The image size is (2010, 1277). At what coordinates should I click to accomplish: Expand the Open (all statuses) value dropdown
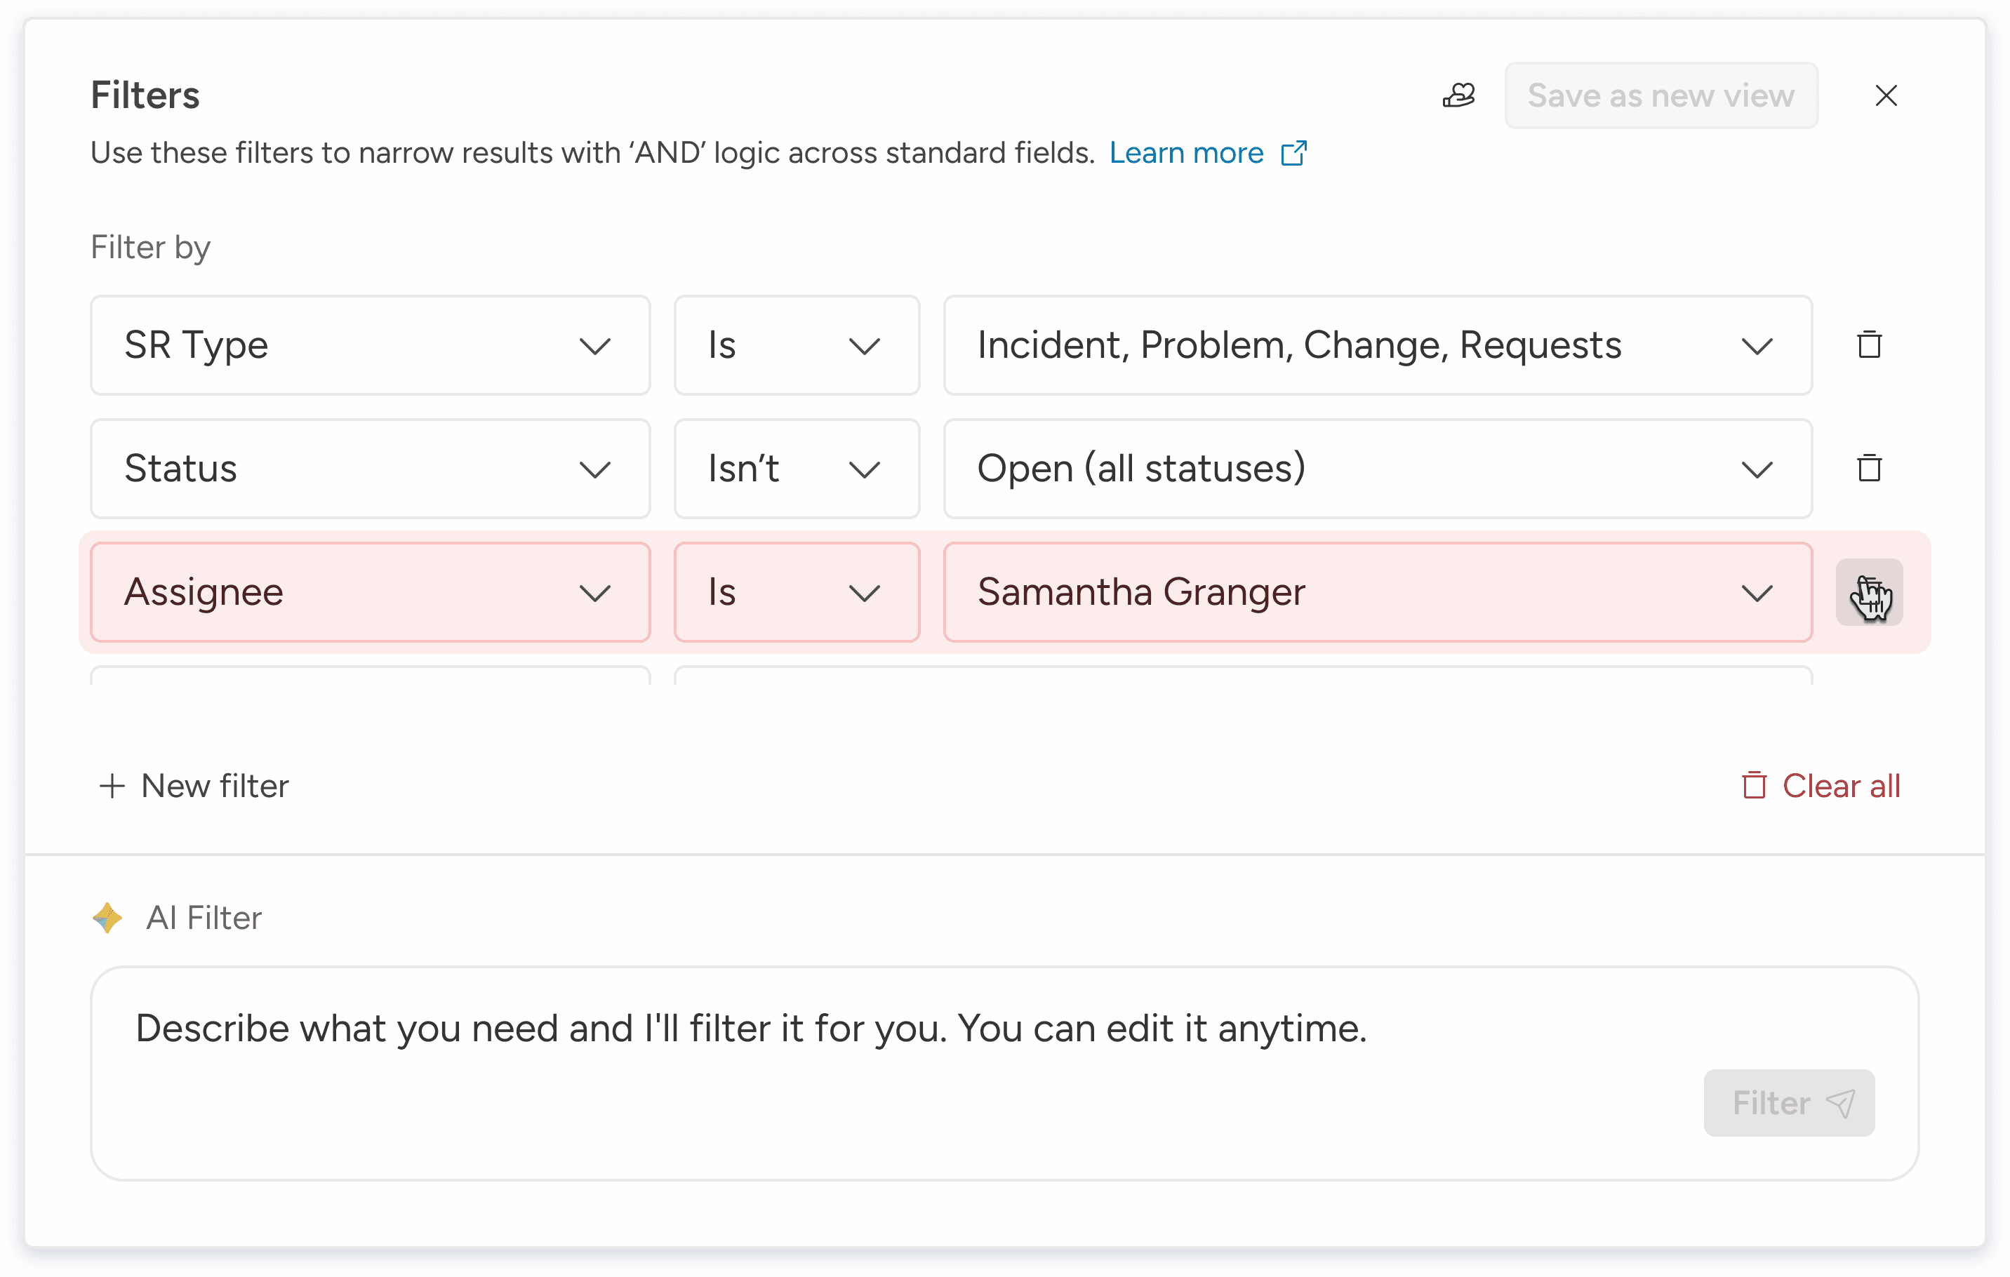[1377, 468]
